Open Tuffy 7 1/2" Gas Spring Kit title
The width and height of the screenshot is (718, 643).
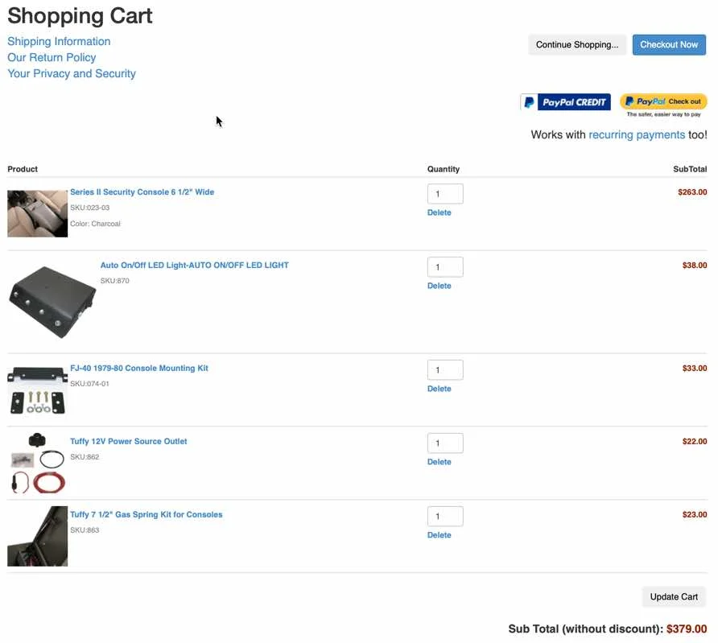[x=146, y=515]
